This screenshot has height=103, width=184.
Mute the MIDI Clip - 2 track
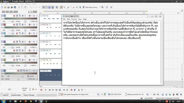point(34,25)
